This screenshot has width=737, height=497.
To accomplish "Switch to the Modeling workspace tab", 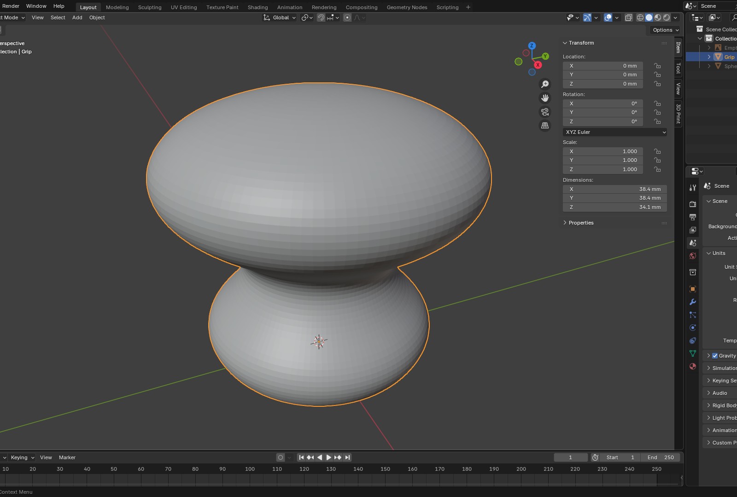I will [117, 7].
